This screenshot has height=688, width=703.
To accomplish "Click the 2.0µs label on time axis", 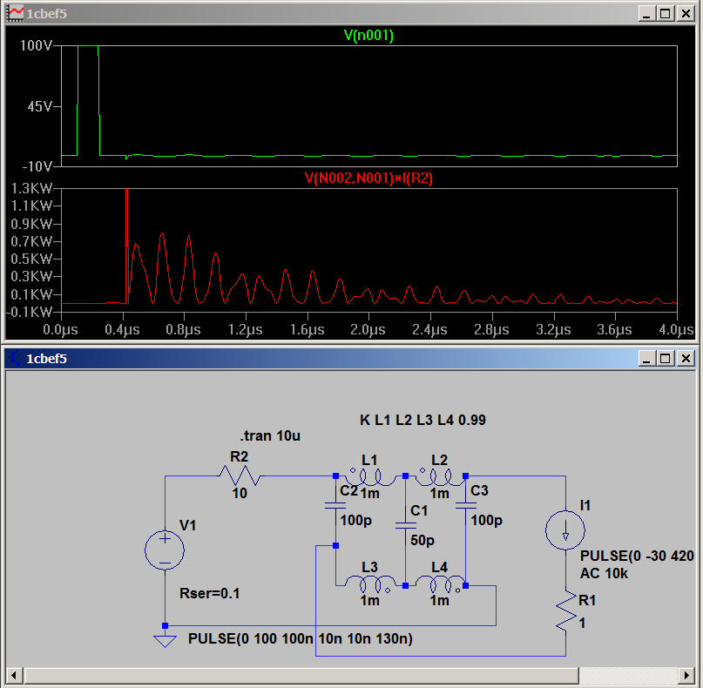I will coord(368,330).
